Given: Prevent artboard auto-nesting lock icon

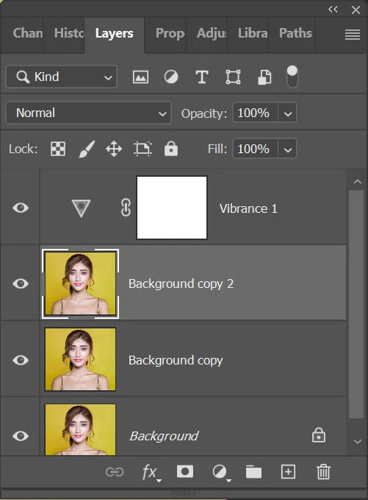Looking at the screenshot, I should pyautogui.click(x=142, y=149).
